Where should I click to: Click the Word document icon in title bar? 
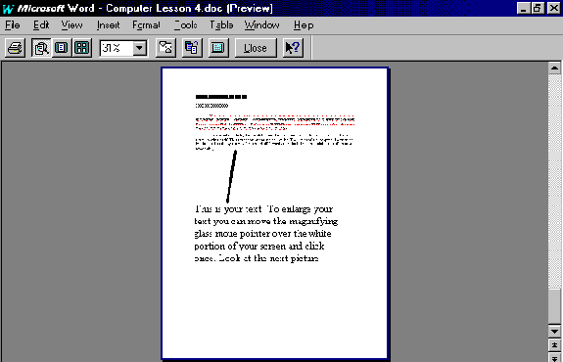[8, 8]
